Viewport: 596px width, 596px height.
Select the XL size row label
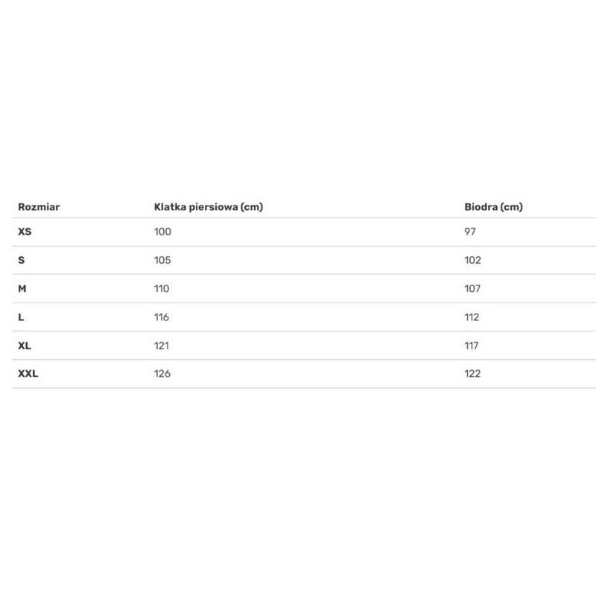pyautogui.click(x=25, y=346)
